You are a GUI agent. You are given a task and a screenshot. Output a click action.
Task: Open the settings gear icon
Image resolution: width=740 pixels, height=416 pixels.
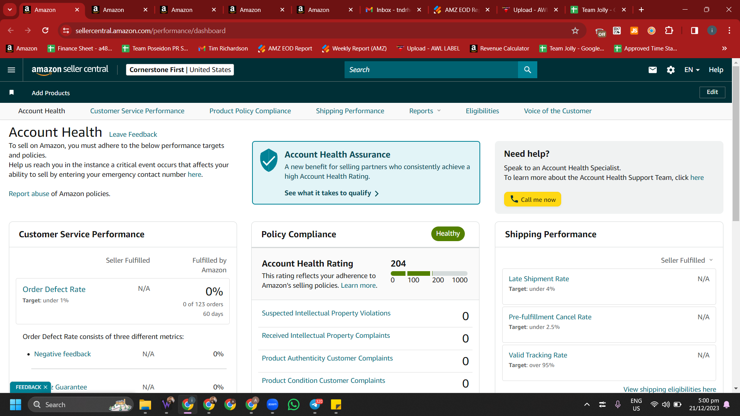(671, 70)
